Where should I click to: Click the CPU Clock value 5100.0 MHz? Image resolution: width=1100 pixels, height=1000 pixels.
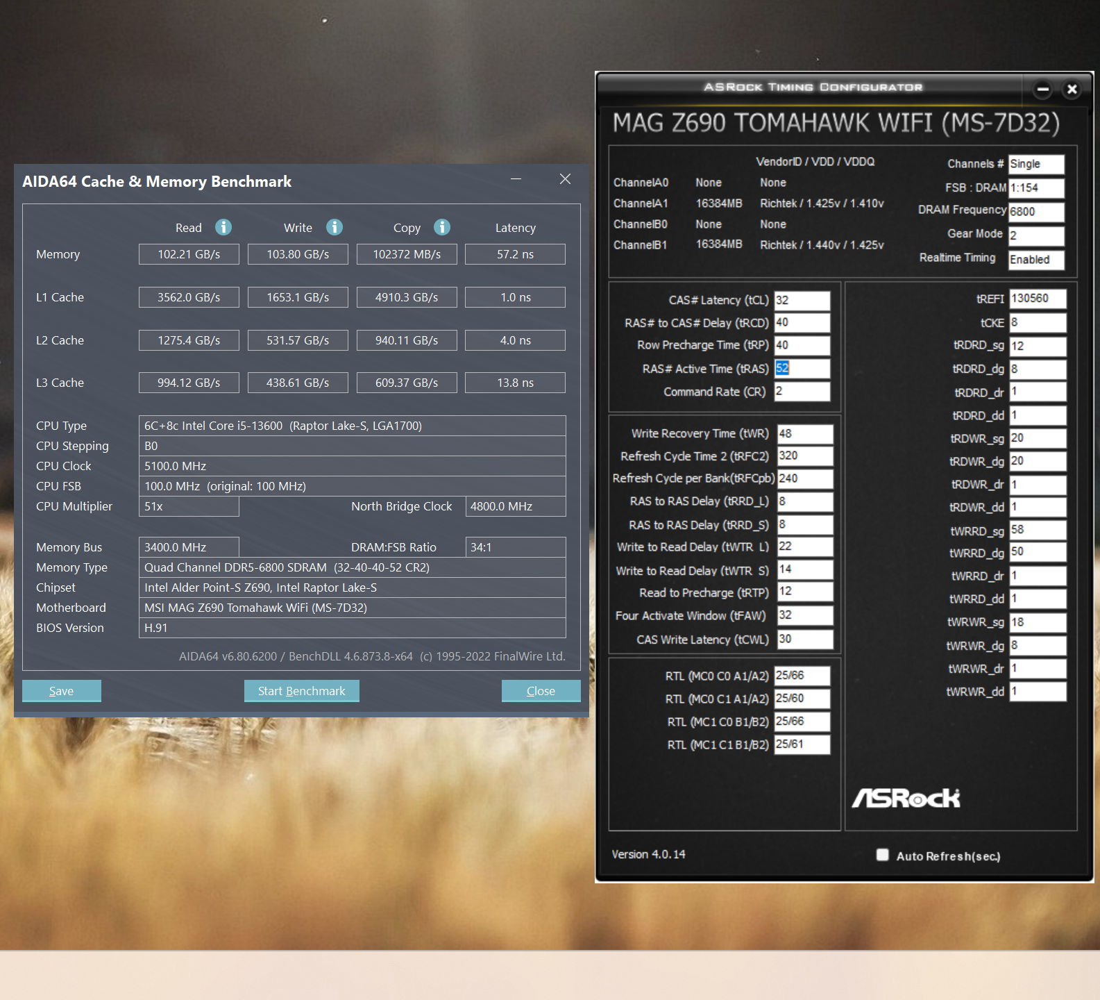click(x=353, y=466)
